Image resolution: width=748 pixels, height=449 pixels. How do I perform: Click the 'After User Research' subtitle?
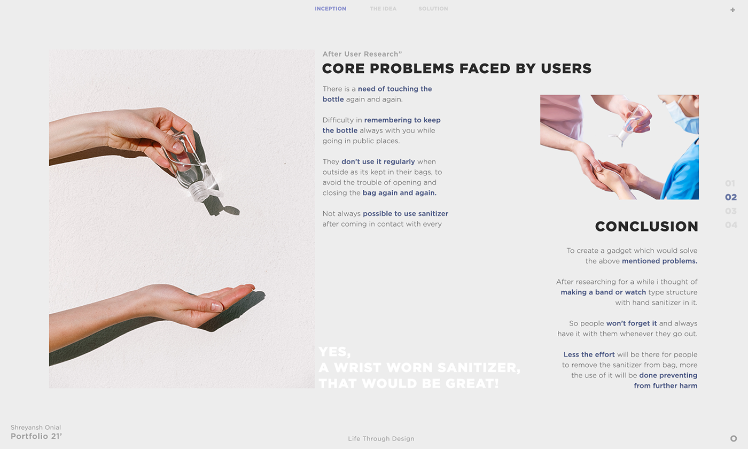tap(362, 54)
